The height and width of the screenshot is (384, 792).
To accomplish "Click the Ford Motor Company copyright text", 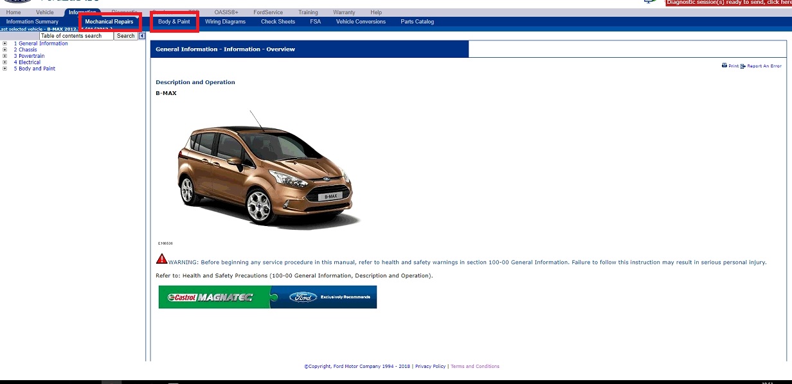I will (x=357, y=367).
